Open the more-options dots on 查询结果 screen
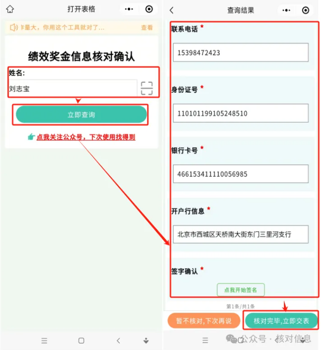Viewport: 321px width, 350px height. tap(286, 10)
